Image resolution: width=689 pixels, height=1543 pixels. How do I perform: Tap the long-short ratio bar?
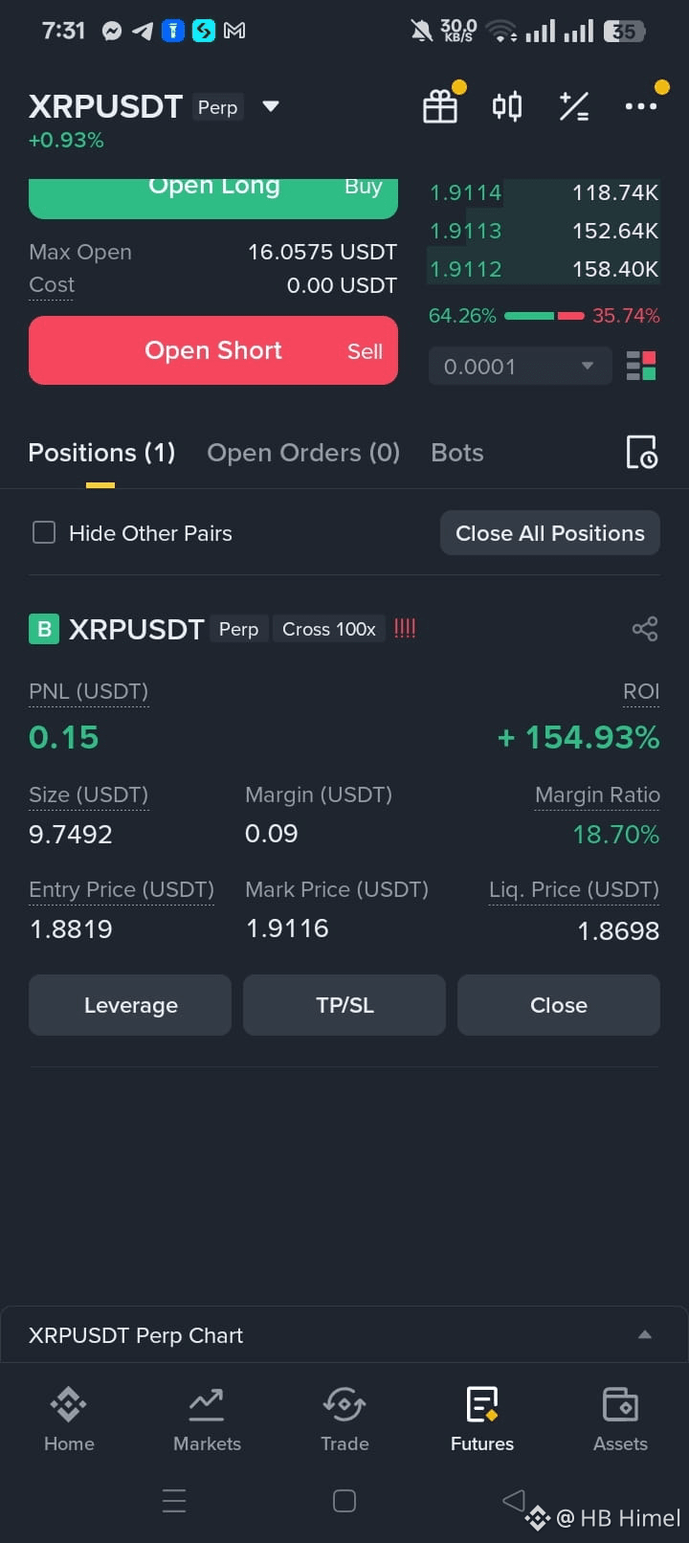coord(544,315)
